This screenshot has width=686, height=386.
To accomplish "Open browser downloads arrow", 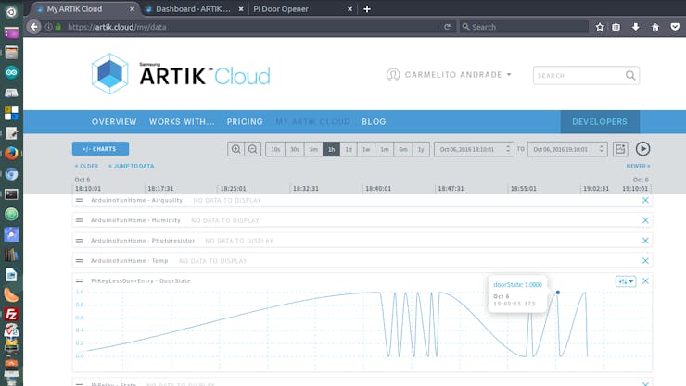I will pyautogui.click(x=636, y=27).
